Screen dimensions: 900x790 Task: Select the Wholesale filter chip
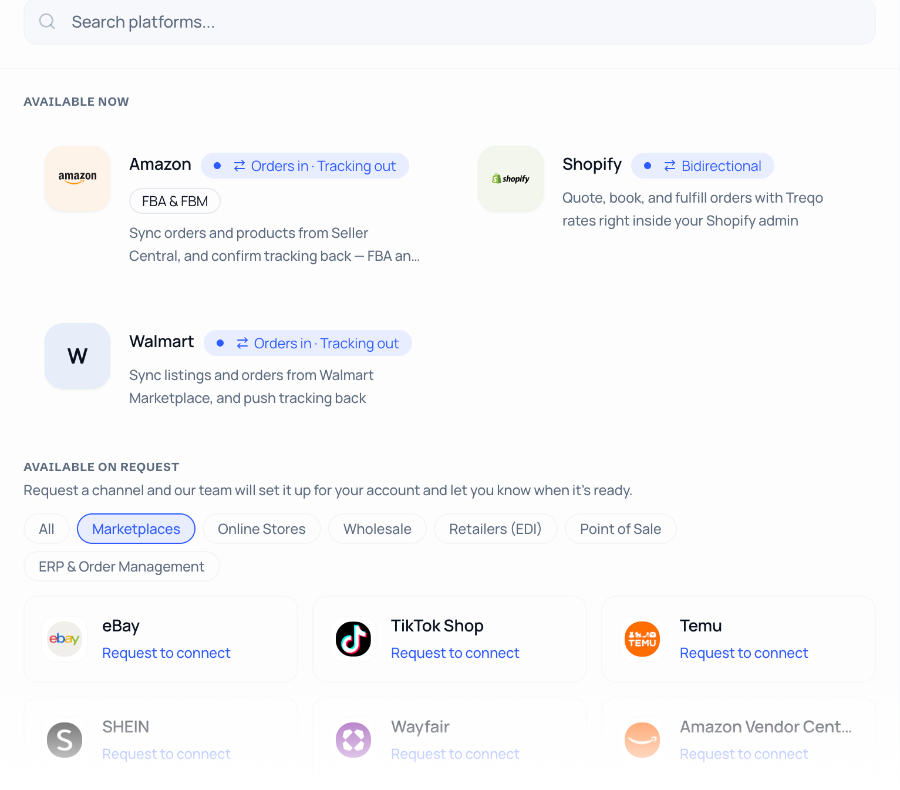click(377, 529)
